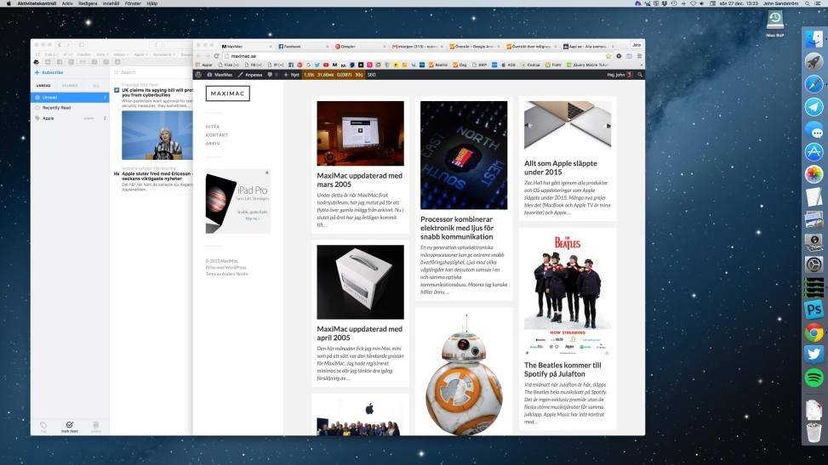Toggle Safari sidebar button in reader window

pos(82,45)
